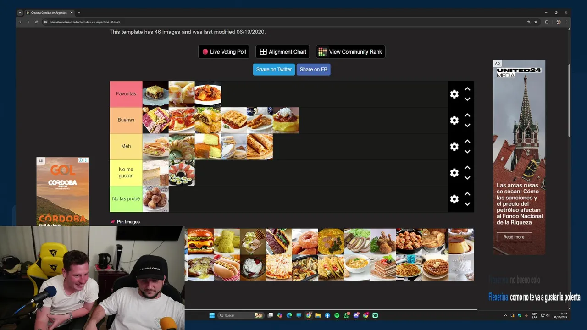Click the page vertical scrollbar
587x330 pixels.
[570, 100]
